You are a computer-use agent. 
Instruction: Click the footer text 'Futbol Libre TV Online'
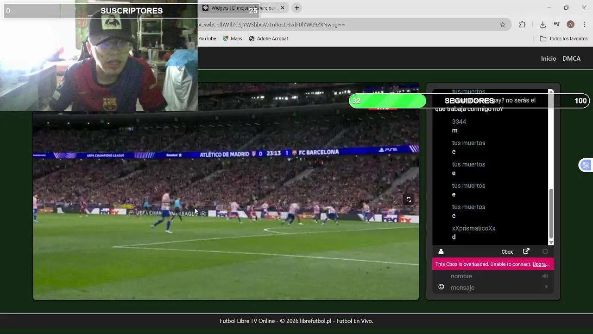click(x=247, y=321)
